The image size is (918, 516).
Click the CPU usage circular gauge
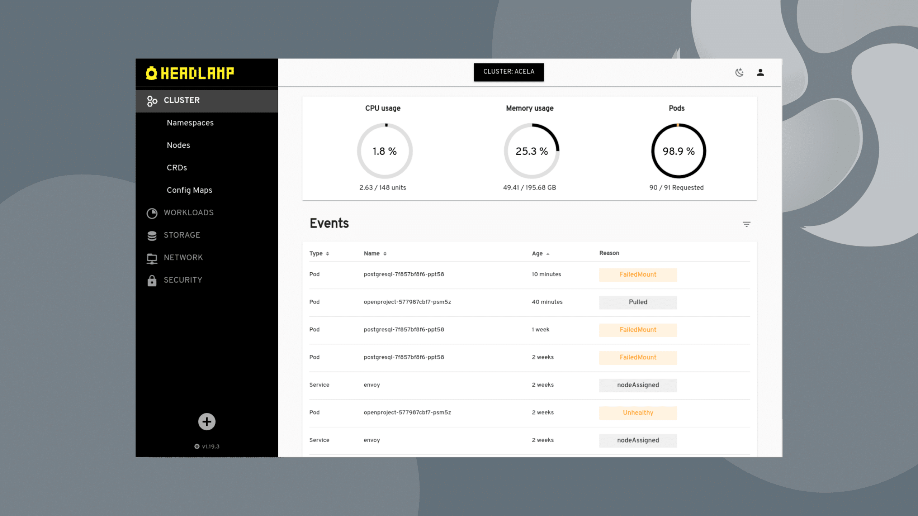point(385,151)
